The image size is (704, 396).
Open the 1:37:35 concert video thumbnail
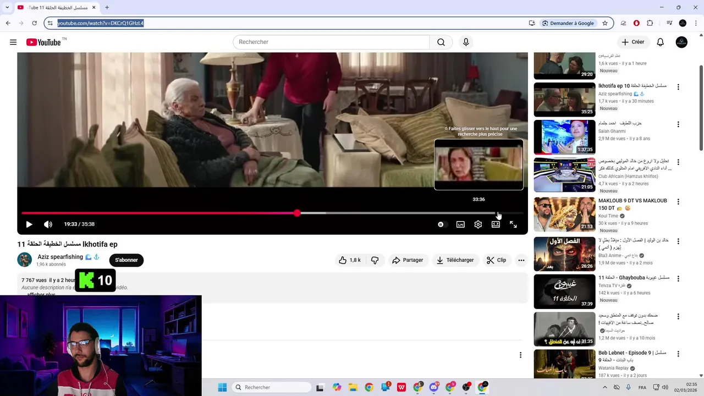[x=564, y=137]
